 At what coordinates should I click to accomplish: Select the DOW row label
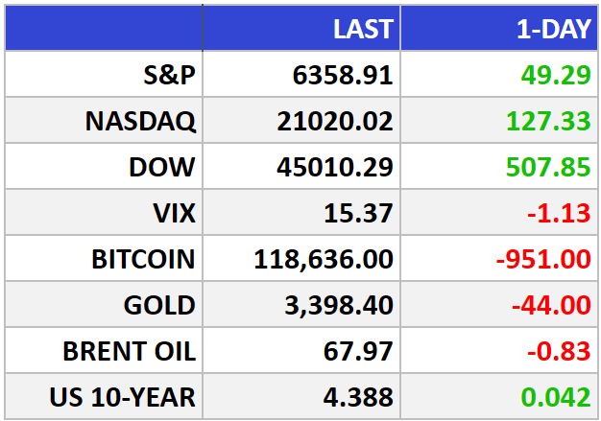pos(161,167)
